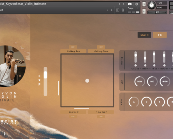Click the CLOSE mic volume slider

tap(136, 57)
